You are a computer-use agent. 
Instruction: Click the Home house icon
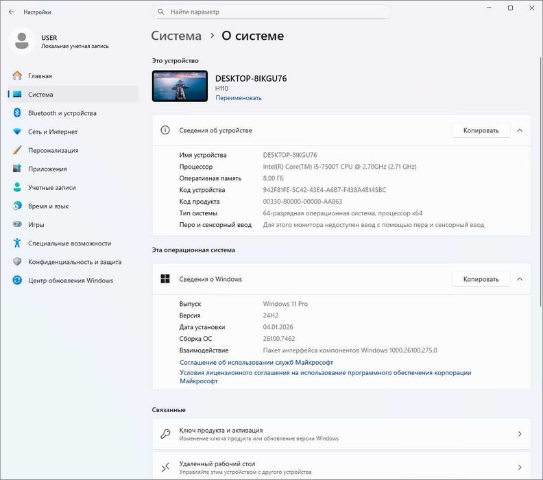17,75
